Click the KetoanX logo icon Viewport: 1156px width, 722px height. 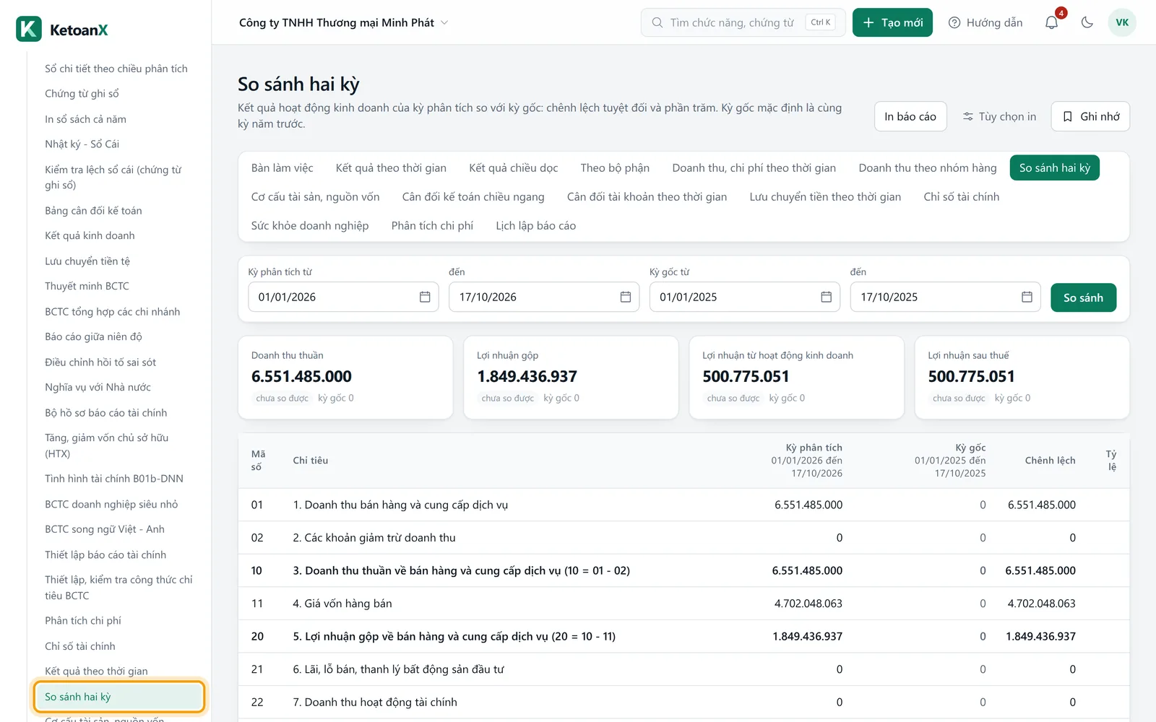click(29, 29)
